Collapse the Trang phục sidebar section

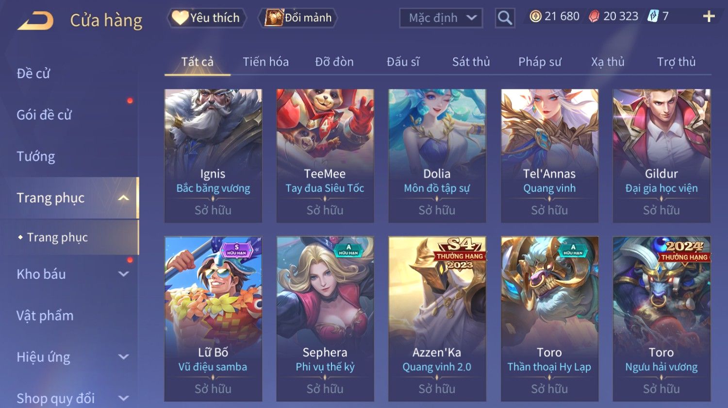point(124,198)
